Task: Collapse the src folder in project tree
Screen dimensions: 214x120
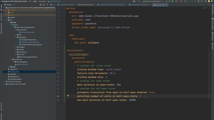Action: tap(6, 20)
